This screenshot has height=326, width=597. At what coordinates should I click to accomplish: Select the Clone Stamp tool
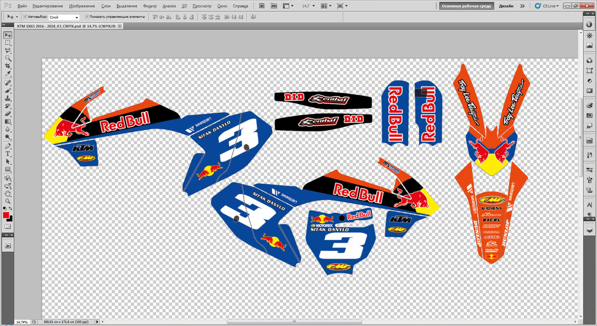(x=8, y=98)
